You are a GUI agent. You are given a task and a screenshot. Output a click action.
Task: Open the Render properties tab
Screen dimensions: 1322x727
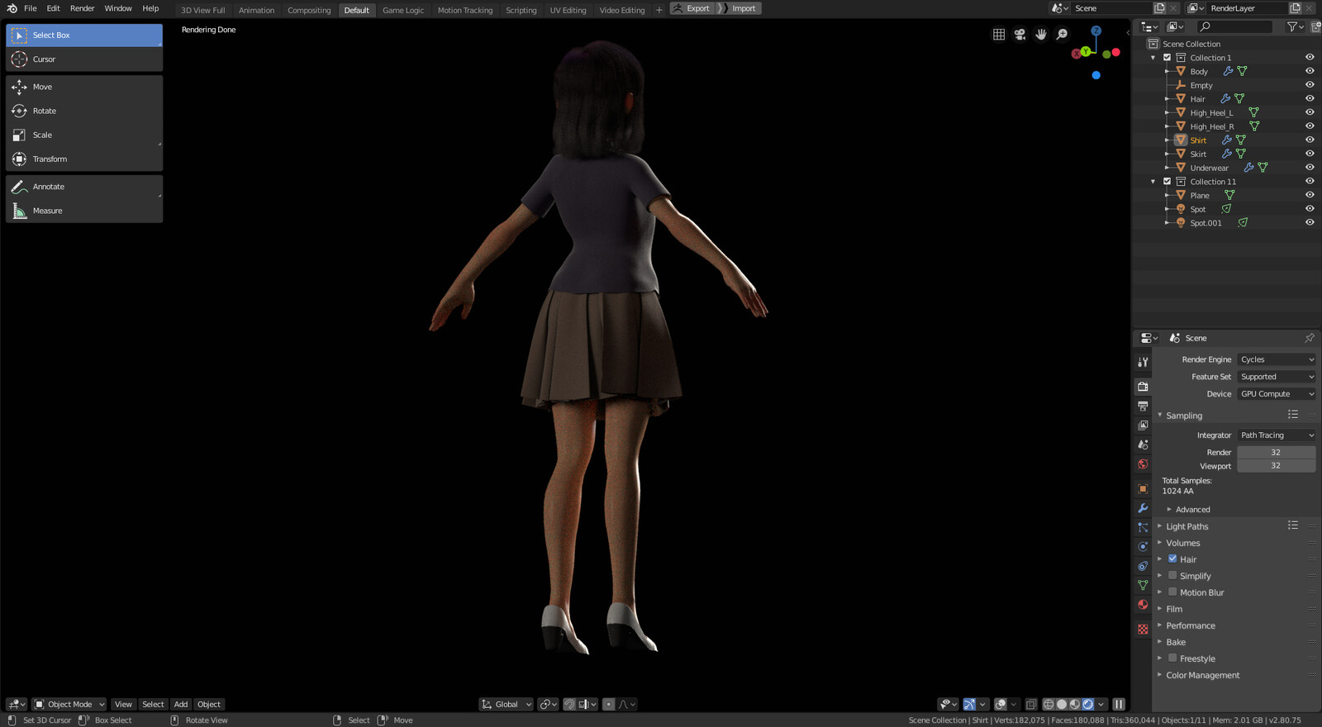tap(1143, 386)
